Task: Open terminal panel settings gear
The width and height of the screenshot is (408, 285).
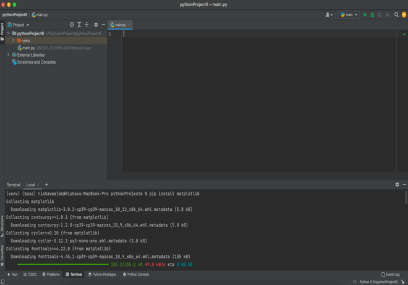Action: click(x=397, y=184)
